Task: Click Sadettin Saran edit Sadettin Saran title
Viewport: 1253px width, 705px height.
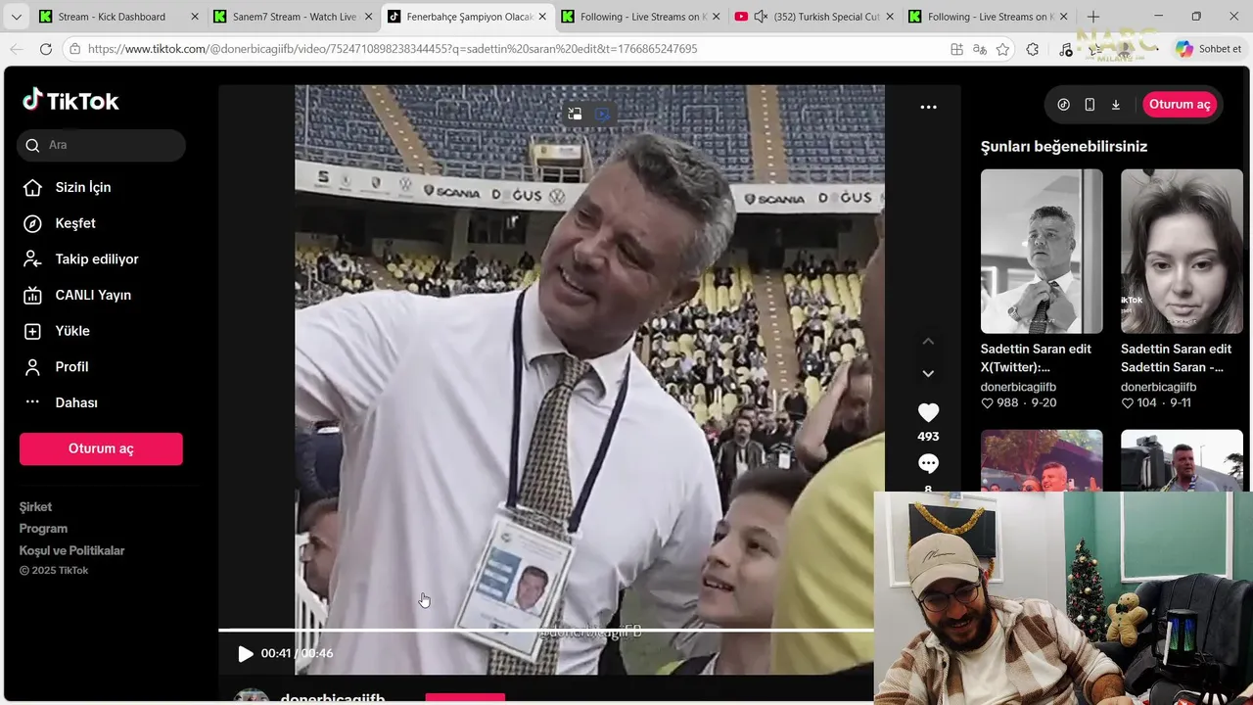Action: pyautogui.click(x=1176, y=357)
